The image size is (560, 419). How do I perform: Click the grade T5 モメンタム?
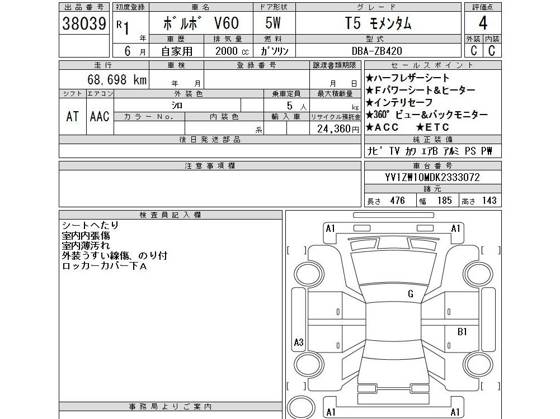[378, 23]
